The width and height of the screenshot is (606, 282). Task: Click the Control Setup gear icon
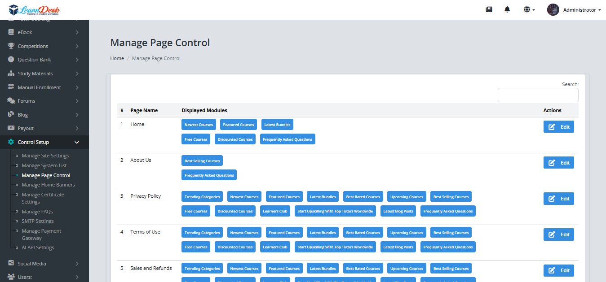tap(11, 142)
